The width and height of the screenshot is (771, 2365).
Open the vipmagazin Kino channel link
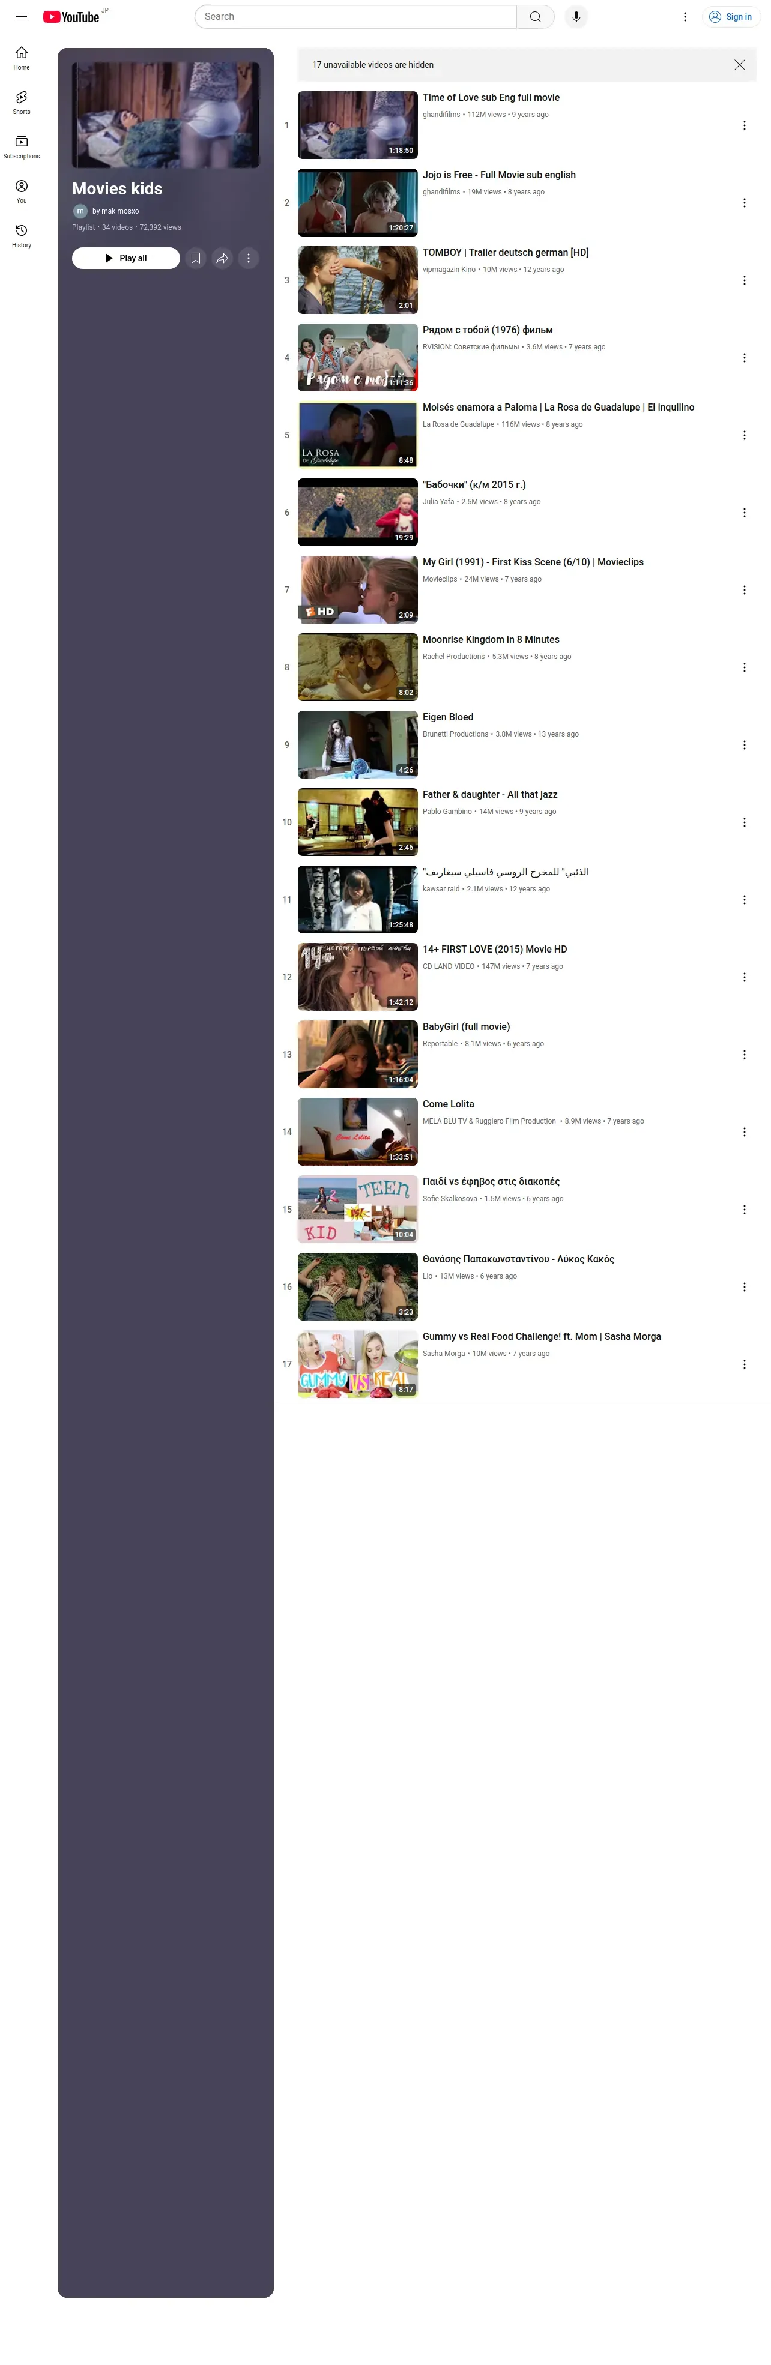(x=449, y=270)
